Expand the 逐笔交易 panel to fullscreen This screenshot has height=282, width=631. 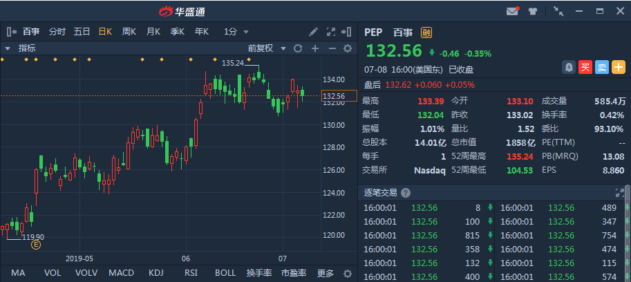pos(619,193)
